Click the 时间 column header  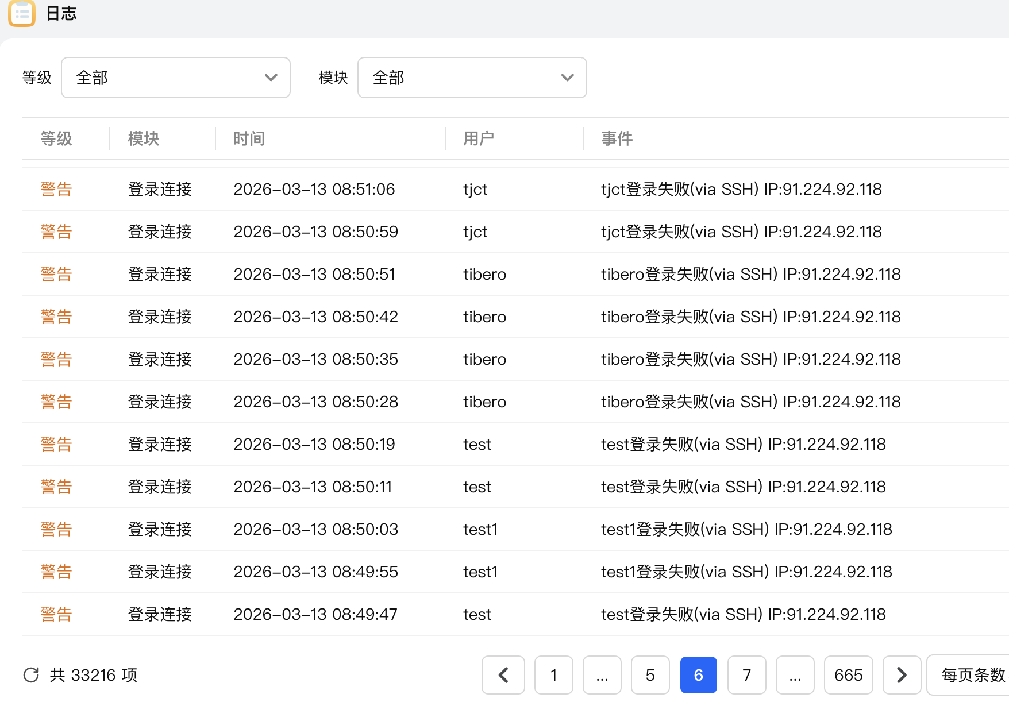[x=249, y=138]
